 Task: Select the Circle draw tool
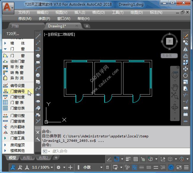click(38, 75)
